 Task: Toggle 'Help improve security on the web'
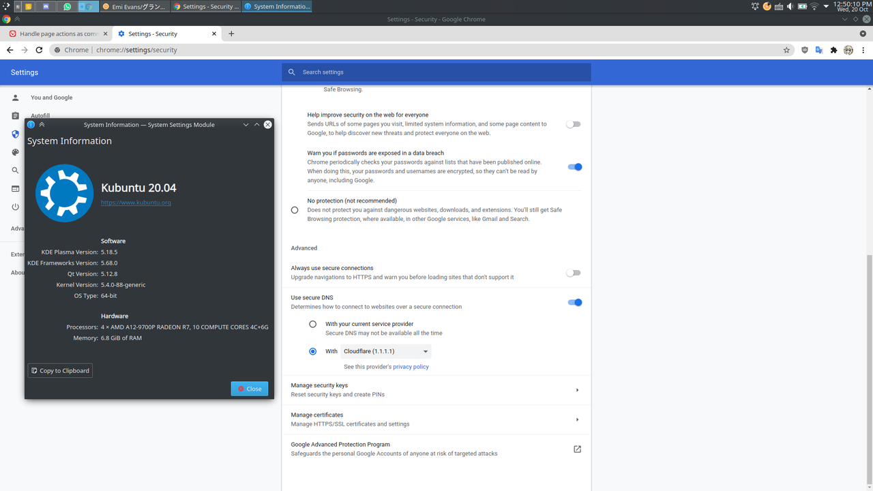pyautogui.click(x=574, y=124)
